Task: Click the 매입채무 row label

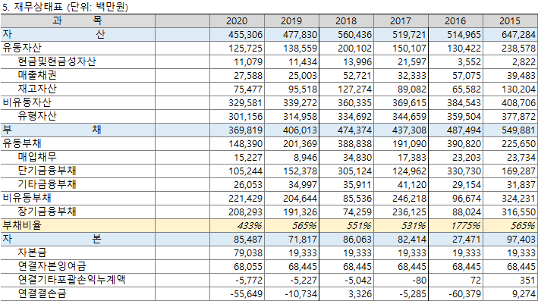Action: pos(37,158)
